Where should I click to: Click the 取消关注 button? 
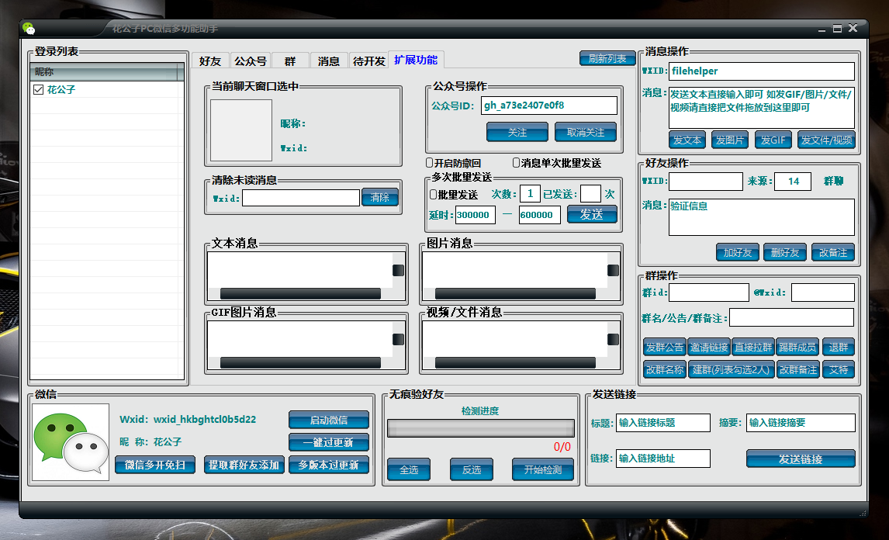(586, 132)
